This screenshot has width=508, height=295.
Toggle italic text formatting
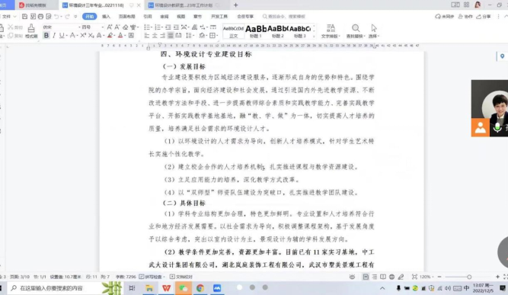[x=54, y=35]
